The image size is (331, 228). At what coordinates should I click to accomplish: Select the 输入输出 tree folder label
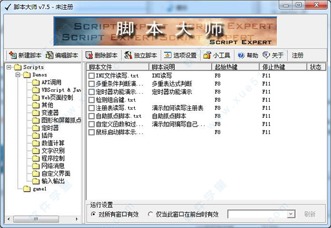53,181
